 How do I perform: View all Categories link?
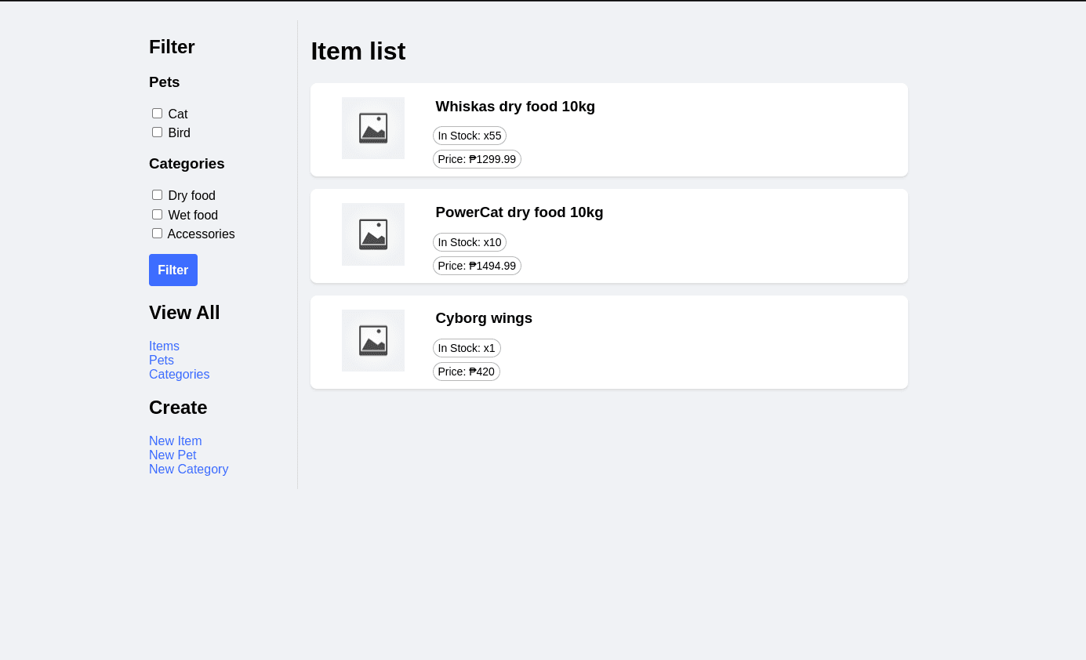179,375
